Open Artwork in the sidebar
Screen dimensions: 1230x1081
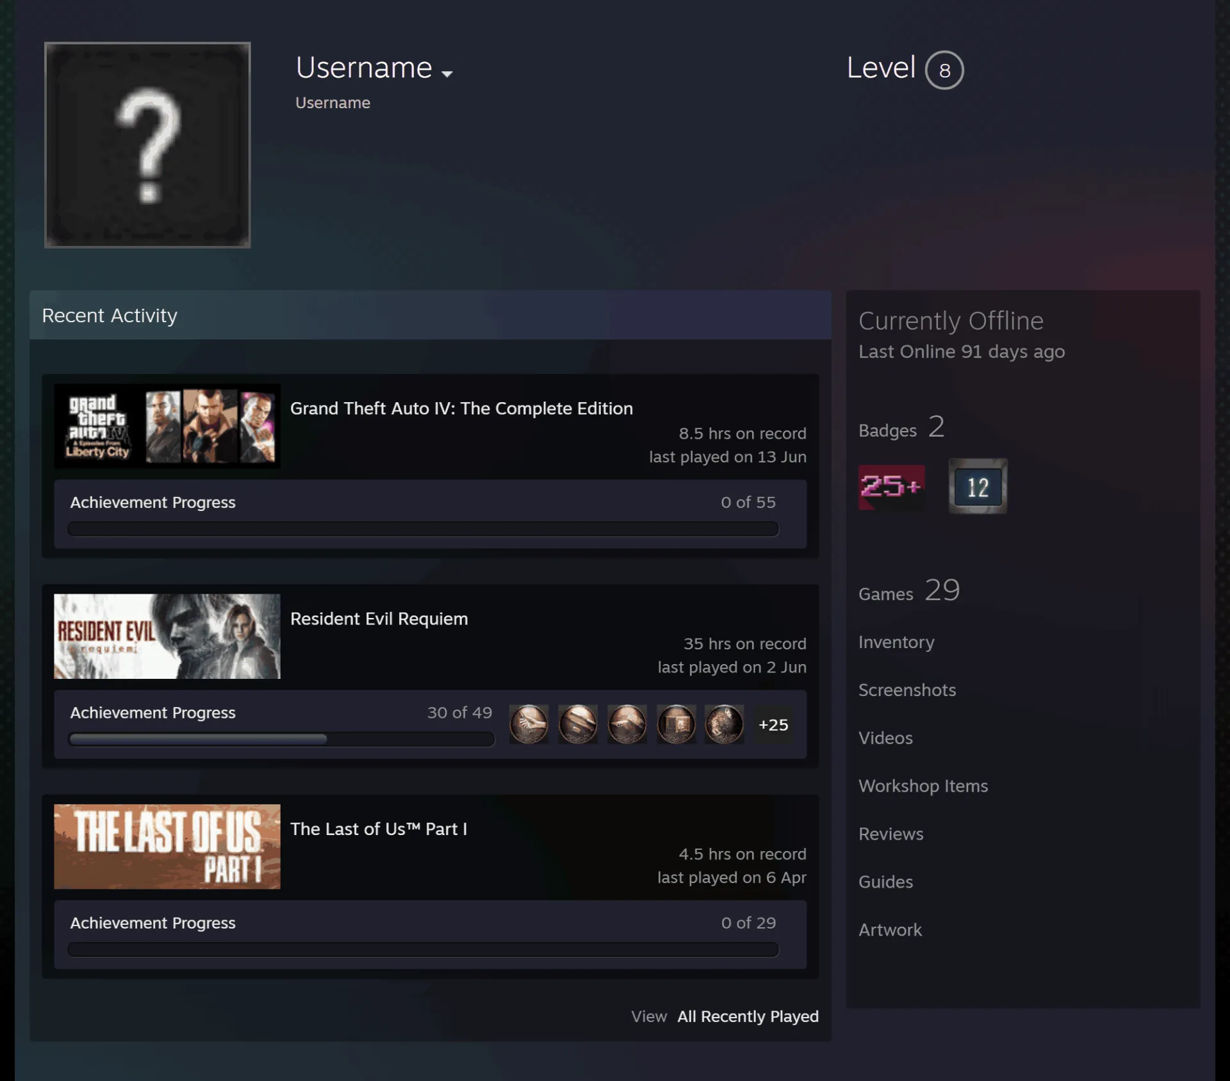tap(890, 930)
